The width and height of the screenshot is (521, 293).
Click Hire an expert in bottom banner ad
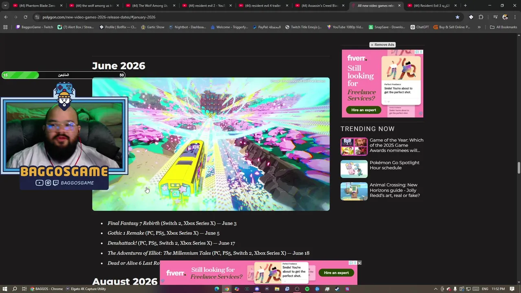336,273
